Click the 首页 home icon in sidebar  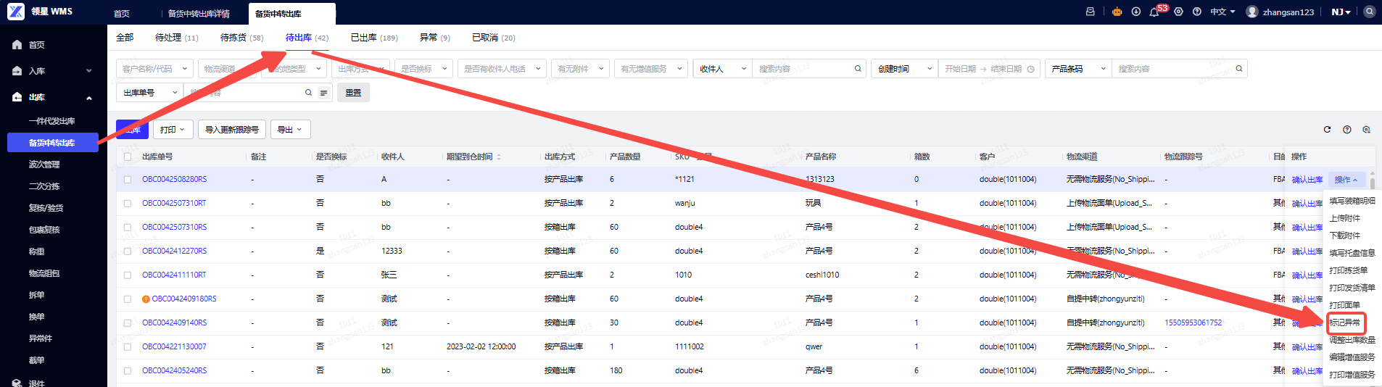(17, 45)
